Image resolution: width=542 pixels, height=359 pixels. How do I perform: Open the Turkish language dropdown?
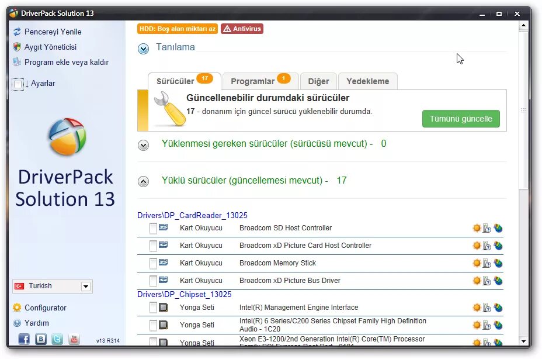click(x=86, y=286)
